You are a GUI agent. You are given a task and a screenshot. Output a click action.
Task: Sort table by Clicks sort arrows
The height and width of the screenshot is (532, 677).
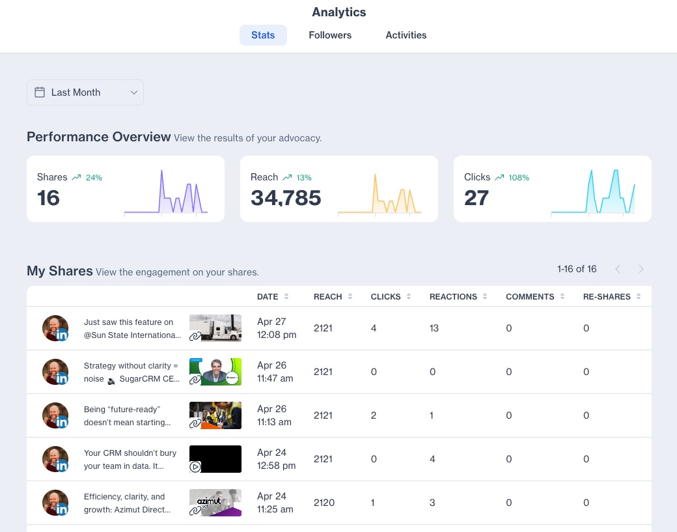tap(409, 296)
